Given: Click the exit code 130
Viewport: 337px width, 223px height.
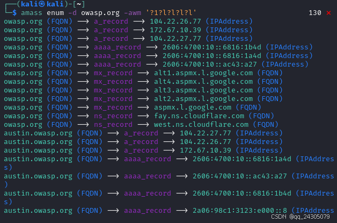Looking at the screenshot, I should click(x=315, y=13).
